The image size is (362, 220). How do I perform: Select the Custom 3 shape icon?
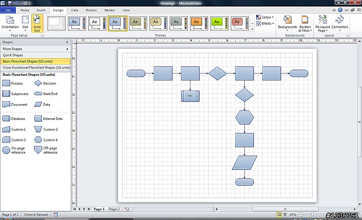[x=6, y=140]
